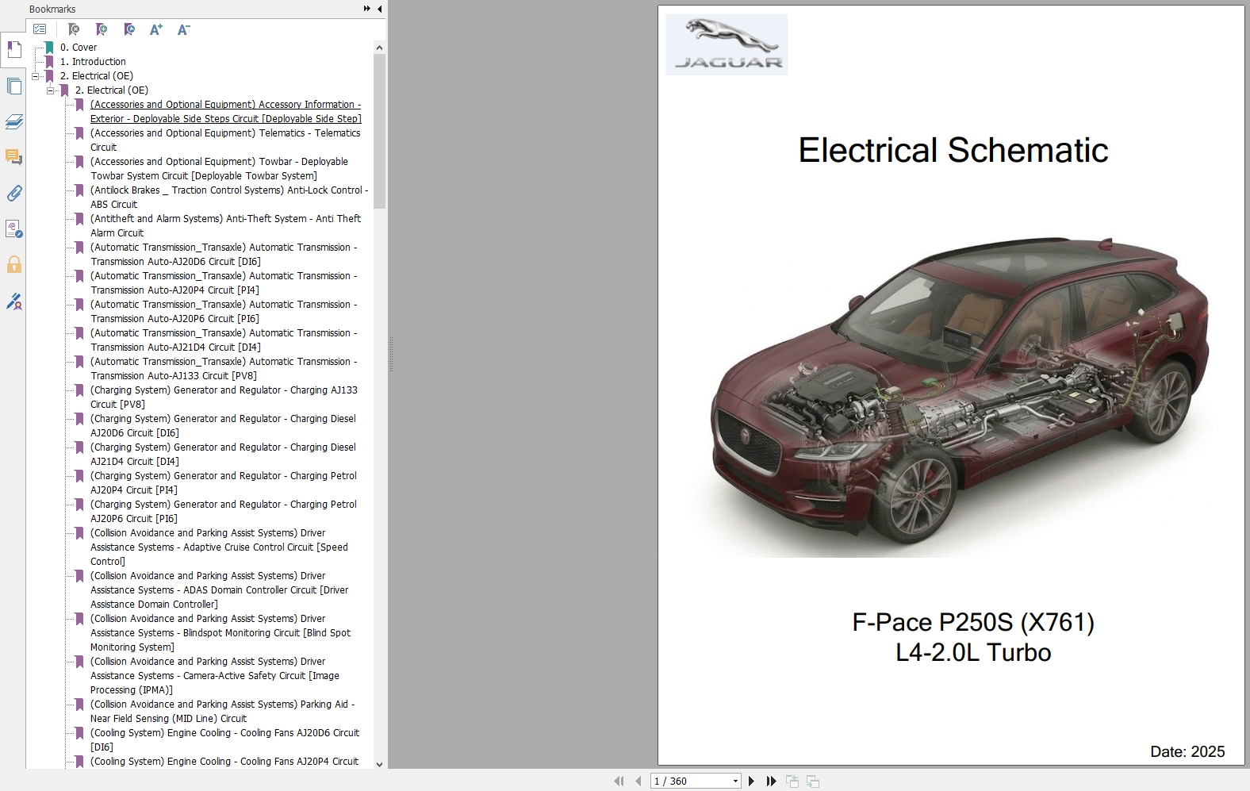The height and width of the screenshot is (791, 1250).
Task: Collapse the nested 2. Electrical (OE) node
Action: 50,90
